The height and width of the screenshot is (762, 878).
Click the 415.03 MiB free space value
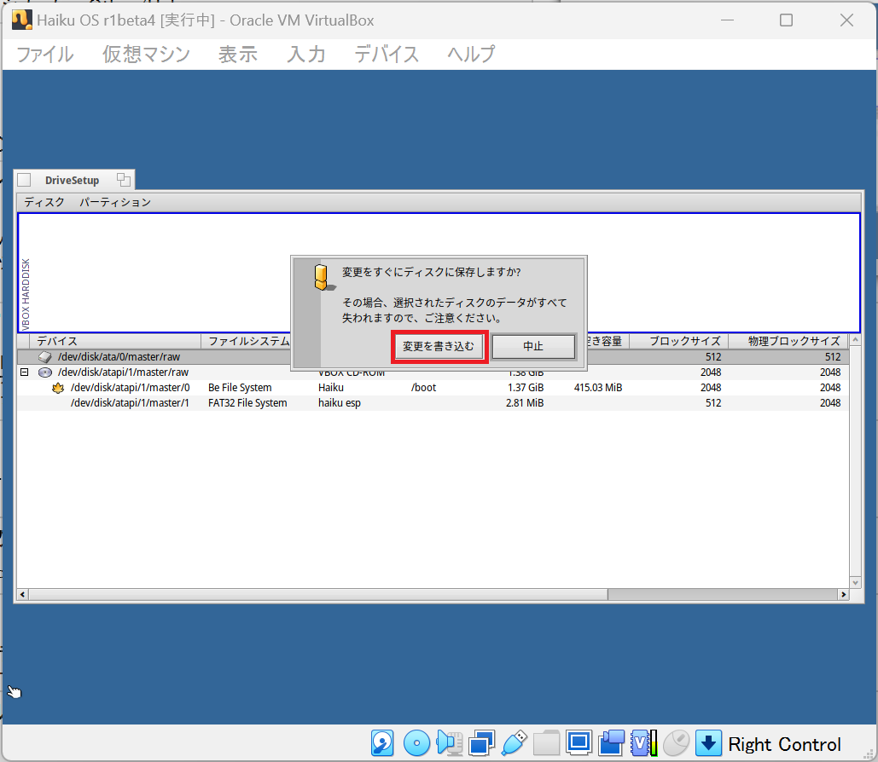coord(598,387)
